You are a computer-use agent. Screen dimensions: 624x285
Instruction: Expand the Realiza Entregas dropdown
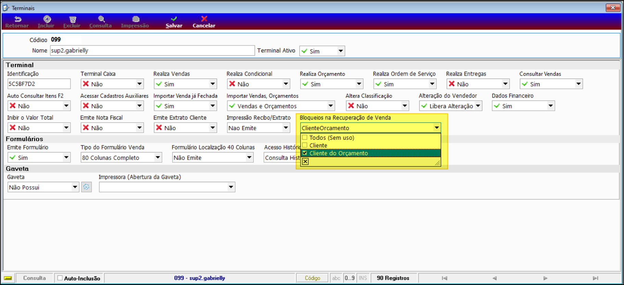point(506,84)
